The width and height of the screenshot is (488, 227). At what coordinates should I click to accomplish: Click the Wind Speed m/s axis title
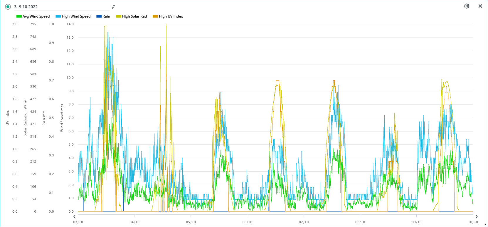(x=62, y=118)
